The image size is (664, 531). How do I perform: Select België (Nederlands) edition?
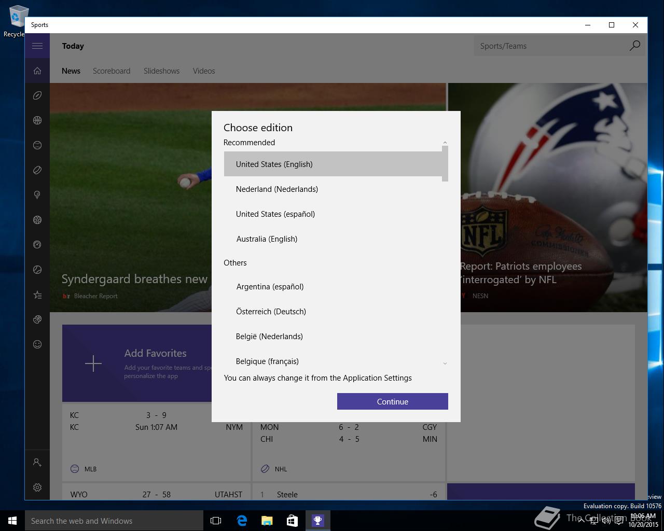[333, 336]
